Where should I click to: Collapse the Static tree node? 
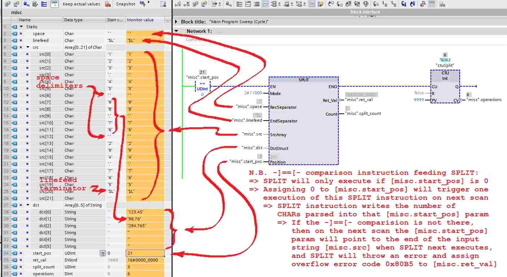[x=21, y=27]
